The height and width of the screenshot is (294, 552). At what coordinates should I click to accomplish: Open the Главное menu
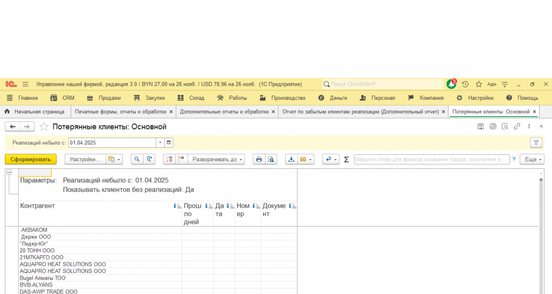coord(28,98)
